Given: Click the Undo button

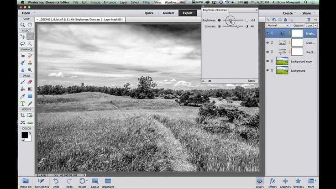Looking at the screenshot, I should click(x=56, y=183).
